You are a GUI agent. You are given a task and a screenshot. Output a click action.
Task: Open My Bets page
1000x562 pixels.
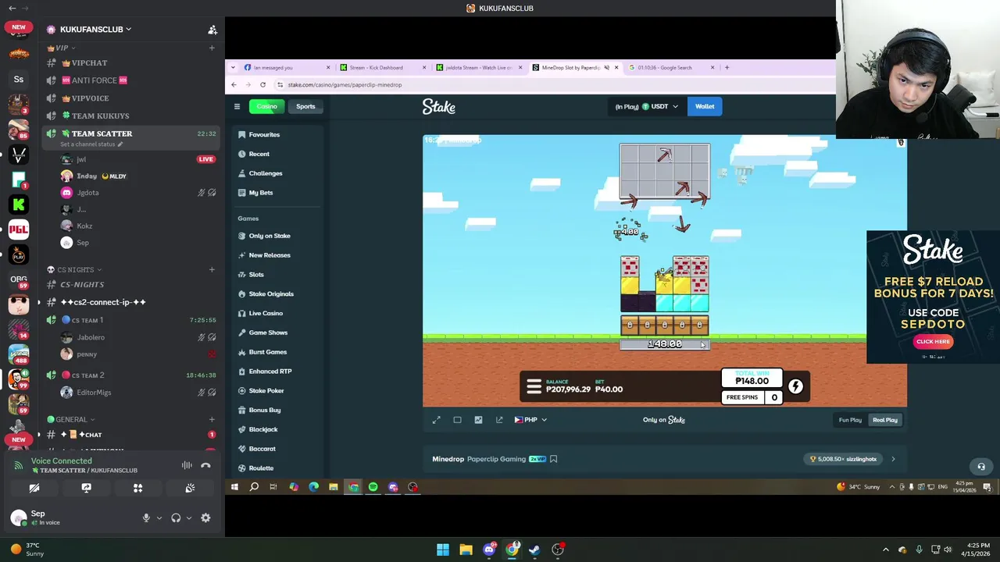277,192
